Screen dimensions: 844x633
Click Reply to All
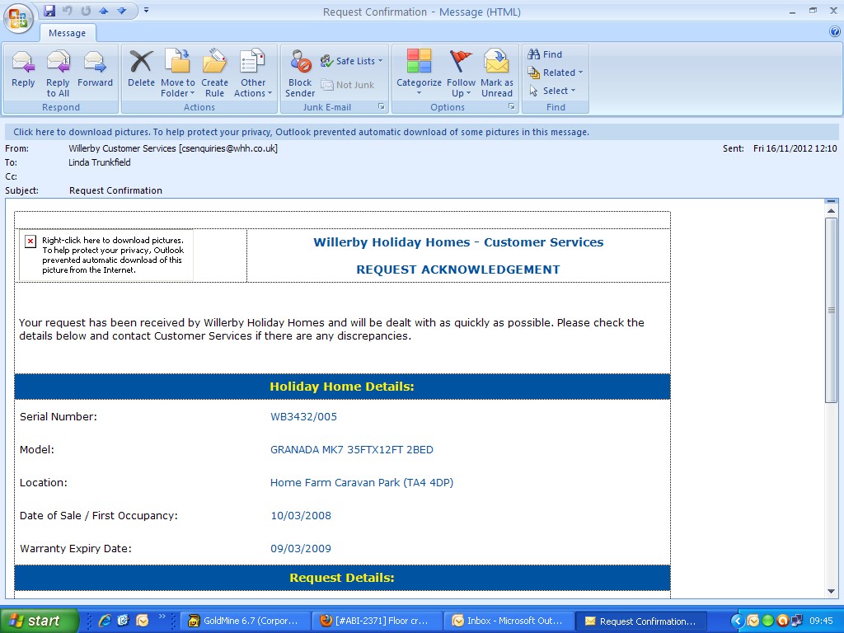(58, 73)
